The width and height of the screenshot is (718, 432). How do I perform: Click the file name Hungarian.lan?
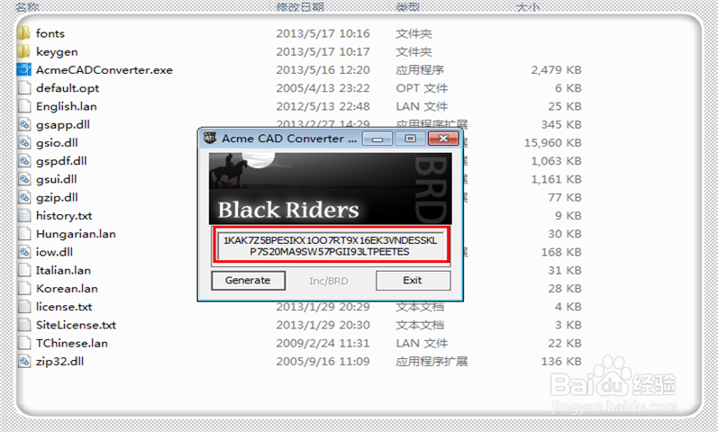coord(76,234)
